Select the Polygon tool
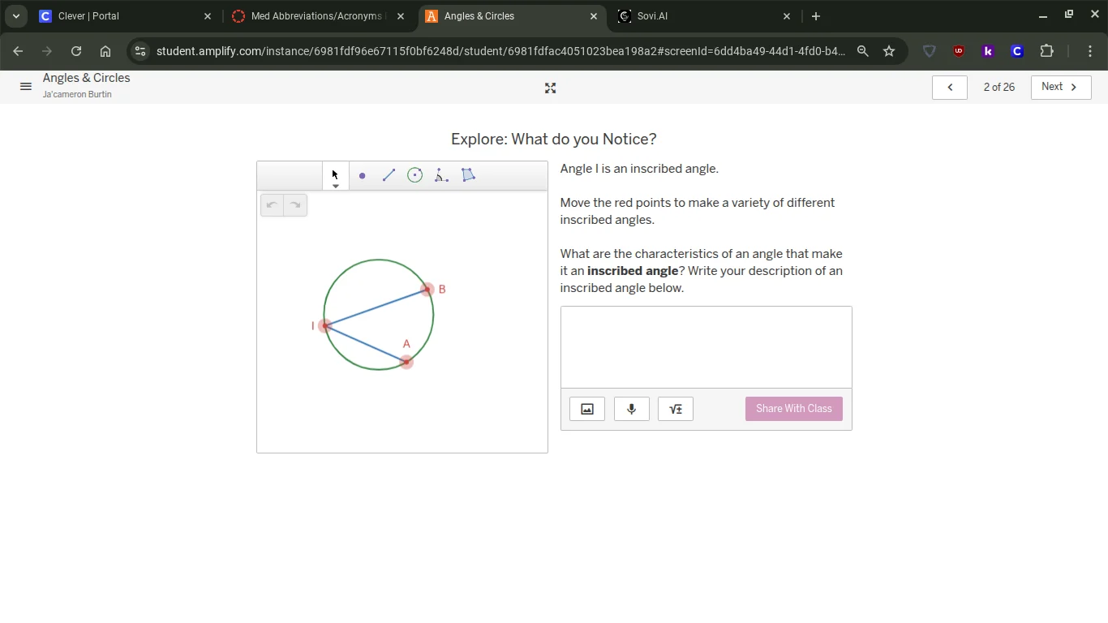 click(468, 175)
